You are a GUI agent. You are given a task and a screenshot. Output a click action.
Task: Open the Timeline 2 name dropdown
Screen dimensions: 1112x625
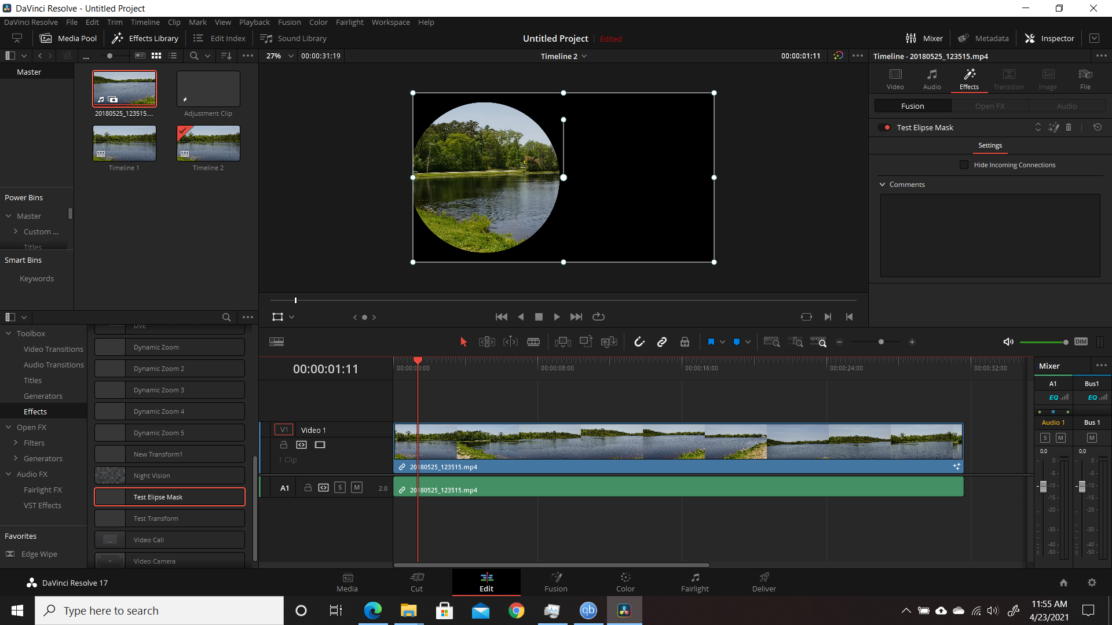click(x=584, y=56)
